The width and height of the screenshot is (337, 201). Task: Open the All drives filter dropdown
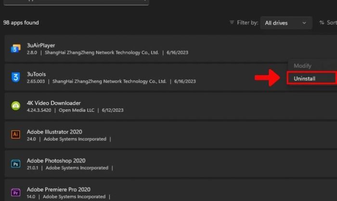pyautogui.click(x=286, y=23)
